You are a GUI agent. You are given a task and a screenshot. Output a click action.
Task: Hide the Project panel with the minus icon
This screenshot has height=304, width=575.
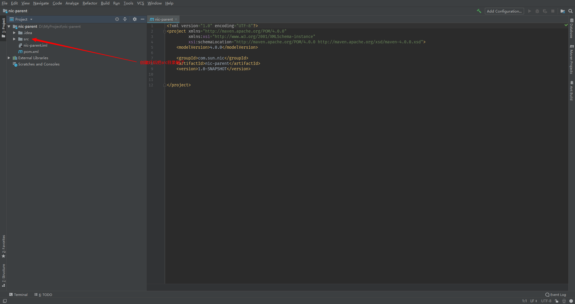click(143, 19)
